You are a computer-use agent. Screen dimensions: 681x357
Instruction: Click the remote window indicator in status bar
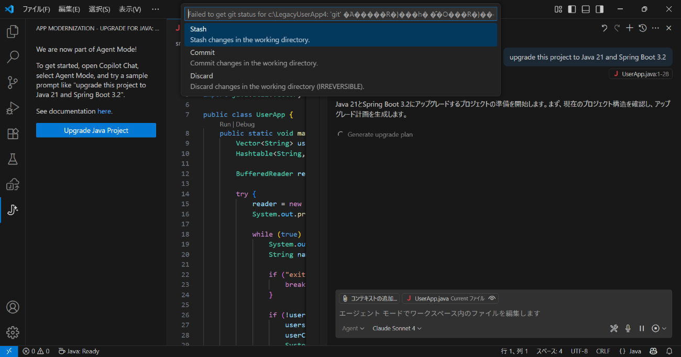click(x=9, y=351)
